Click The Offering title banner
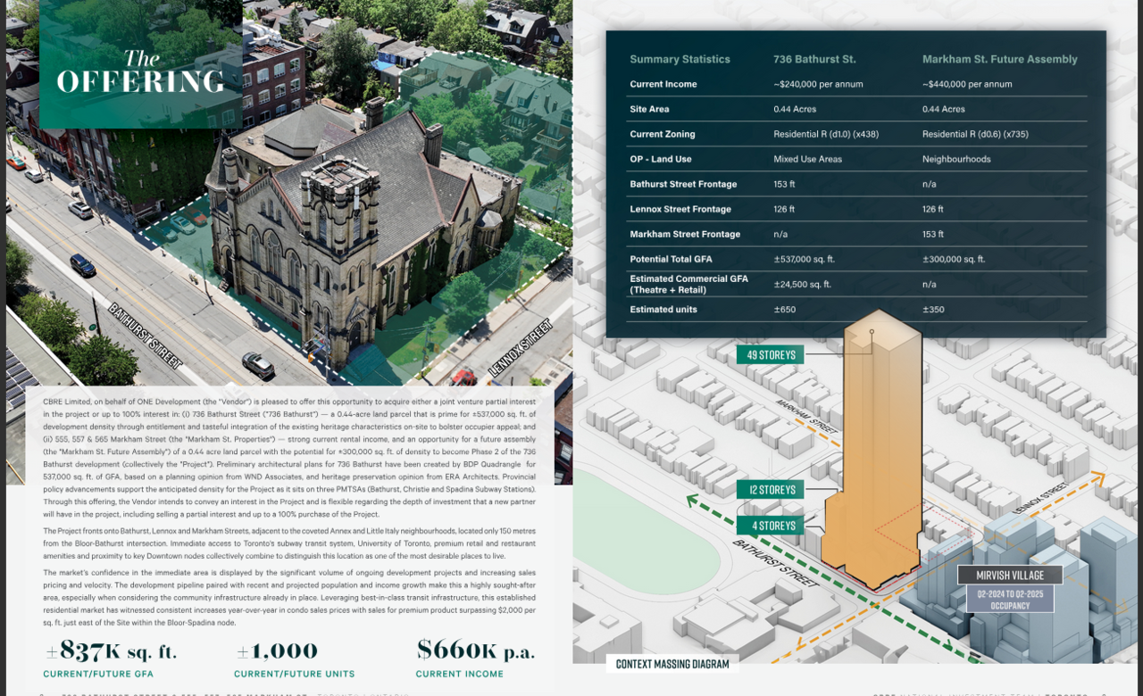The height and width of the screenshot is (696, 1143). (140, 71)
